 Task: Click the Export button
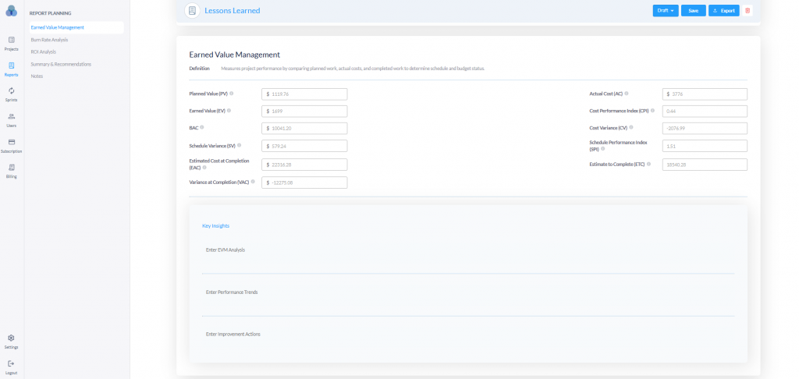pyautogui.click(x=723, y=11)
